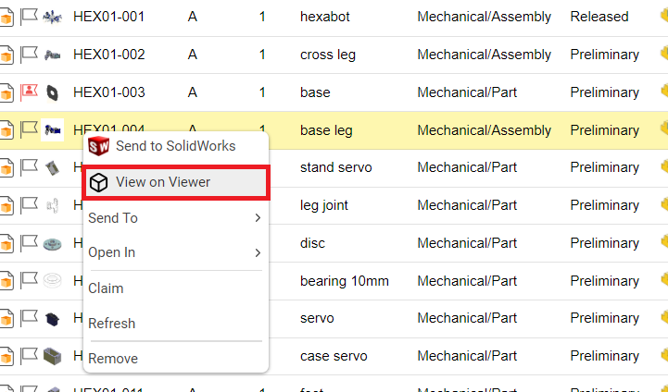Click the flag icon on HEX01-002 row
668x392 pixels.
click(29, 54)
